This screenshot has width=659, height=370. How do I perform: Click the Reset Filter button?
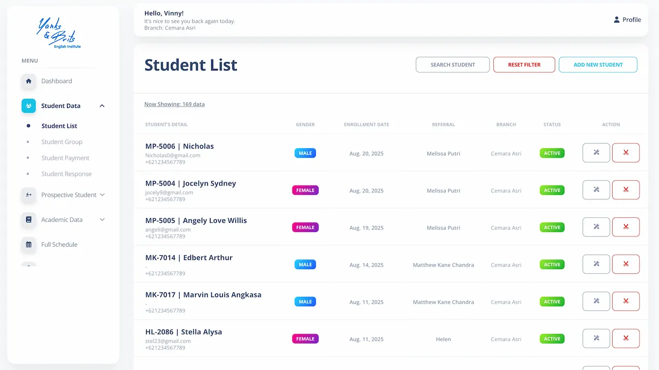pos(524,65)
